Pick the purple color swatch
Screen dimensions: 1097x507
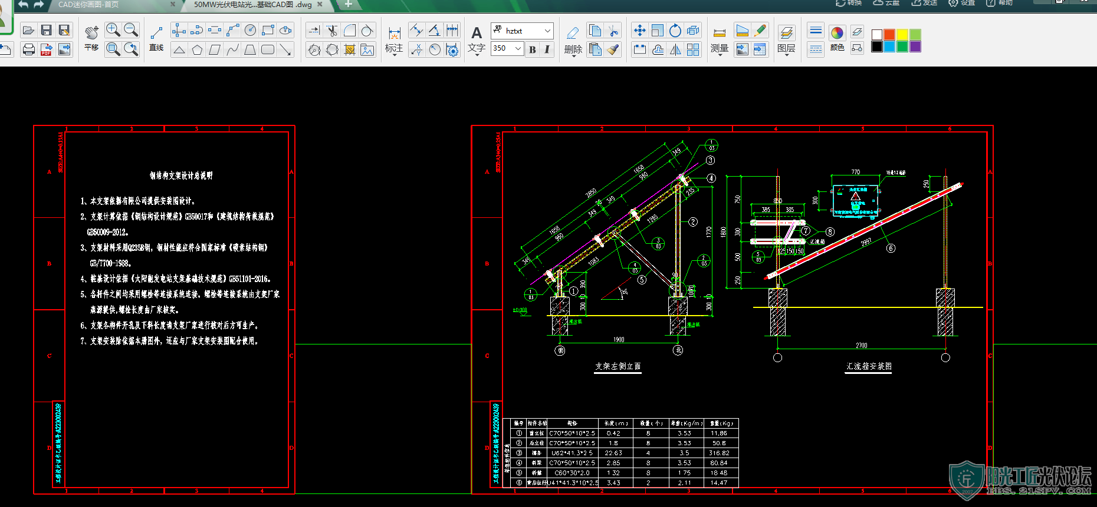click(915, 47)
